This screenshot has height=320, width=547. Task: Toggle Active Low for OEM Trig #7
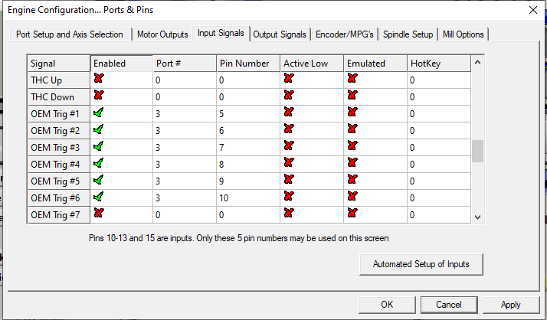coord(289,213)
